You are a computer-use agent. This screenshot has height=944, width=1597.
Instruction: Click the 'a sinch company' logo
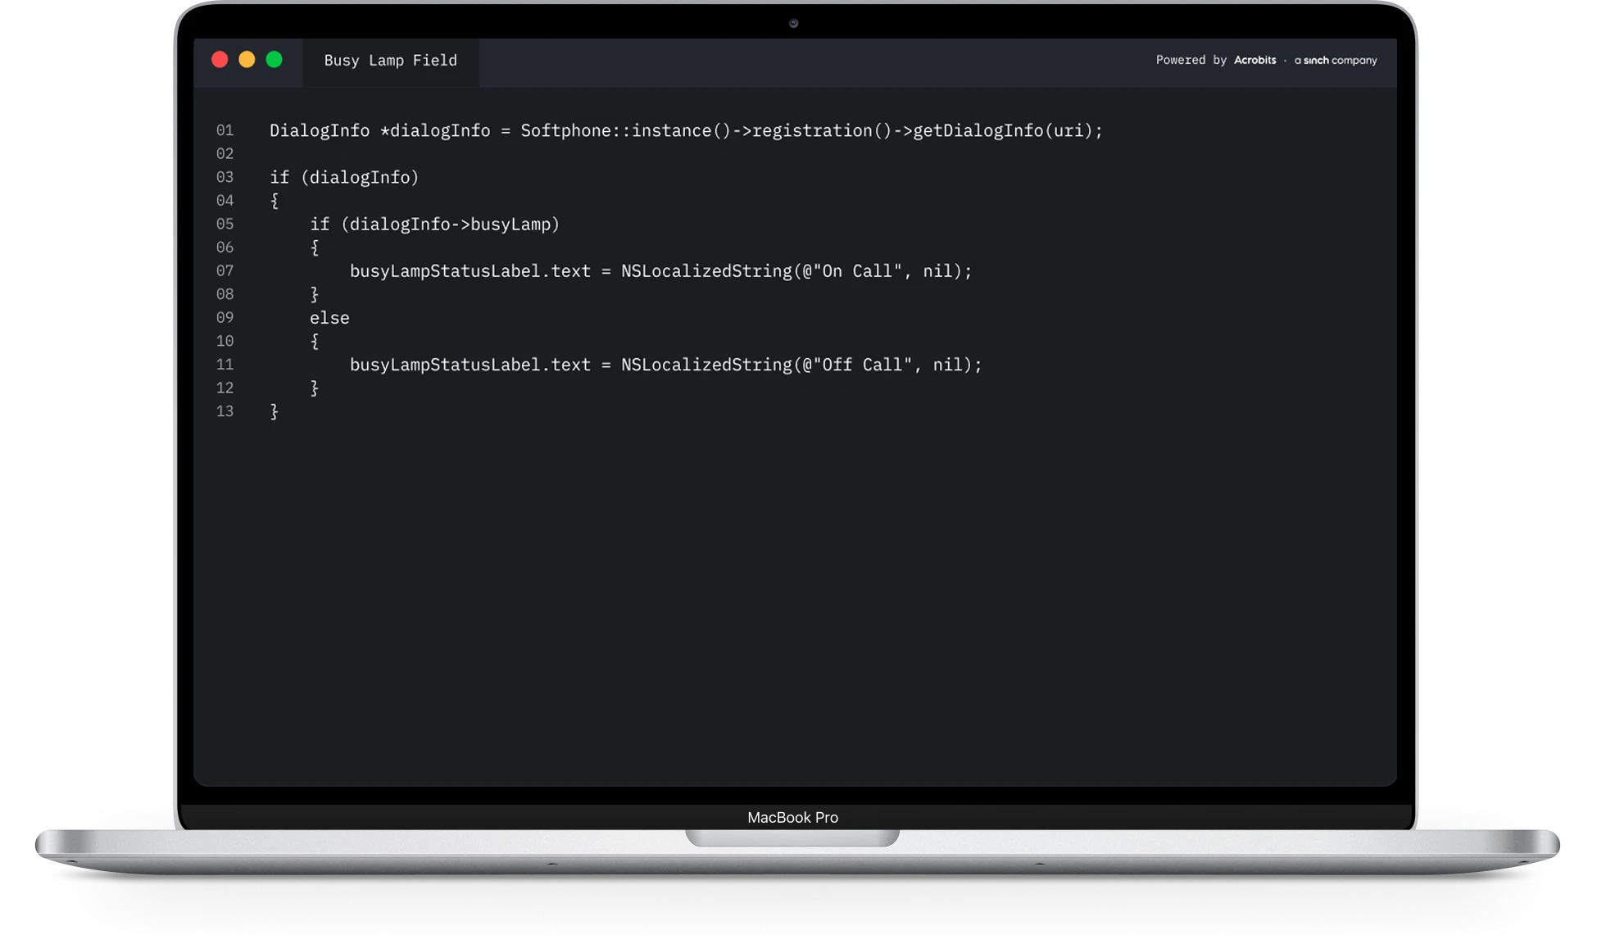point(1336,61)
